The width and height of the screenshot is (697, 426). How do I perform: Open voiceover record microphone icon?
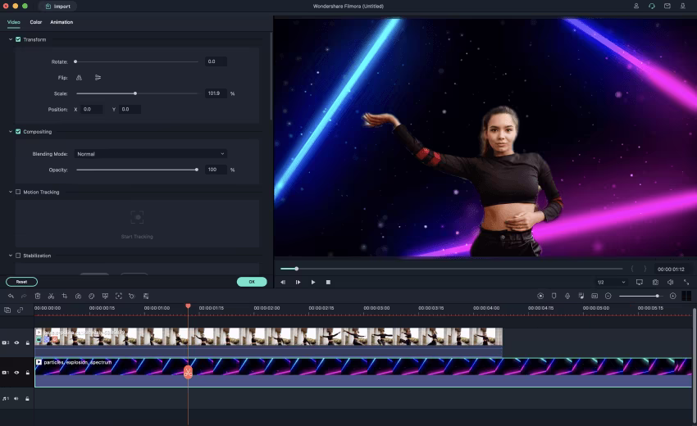(567, 296)
